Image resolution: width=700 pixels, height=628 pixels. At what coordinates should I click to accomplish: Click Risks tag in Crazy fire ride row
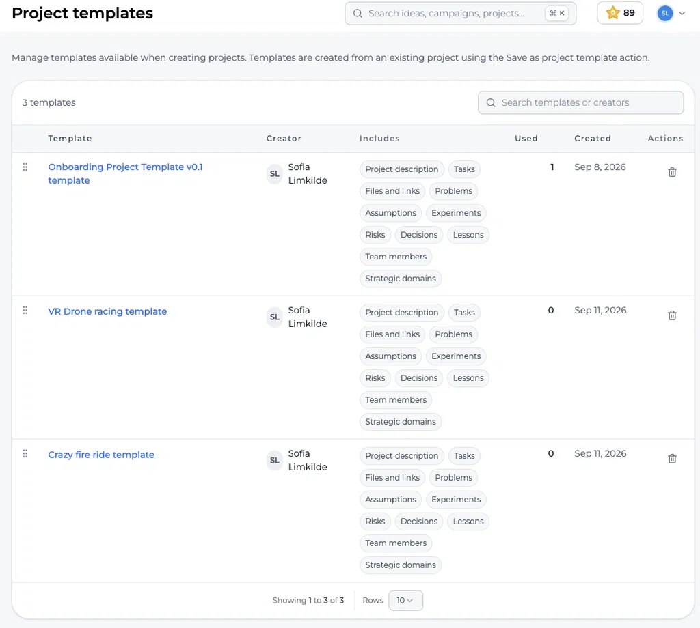click(375, 522)
